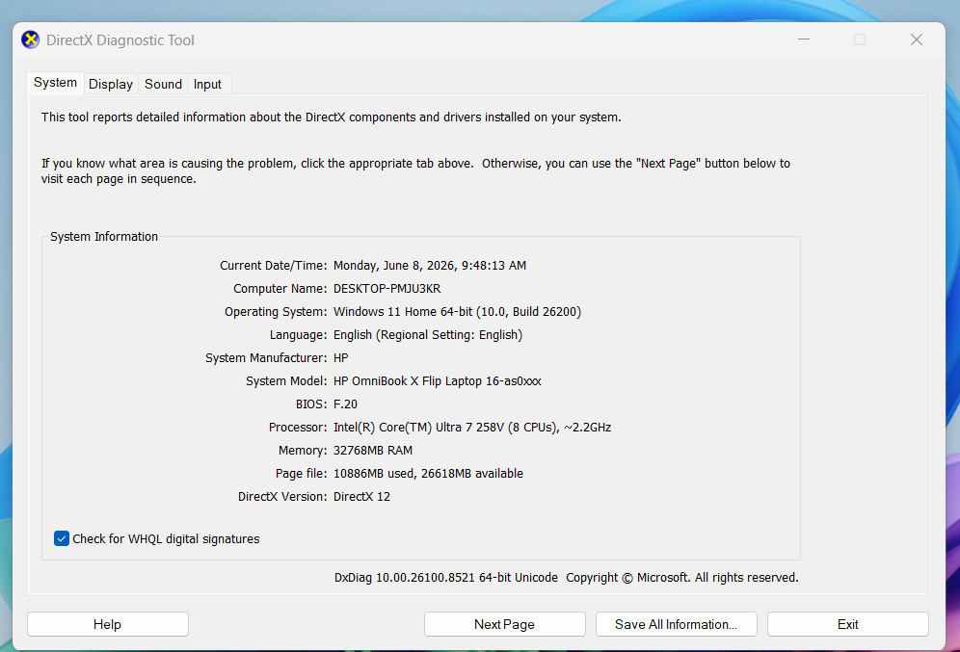Click the DirectX Diagnostic Tool window title

(x=120, y=40)
